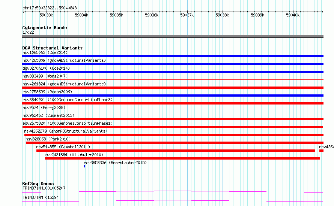Click the 59034k ruler tick label

click(81, 15)
